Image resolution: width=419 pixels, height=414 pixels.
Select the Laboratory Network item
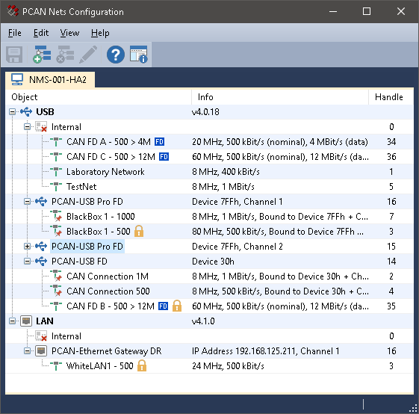(x=105, y=172)
